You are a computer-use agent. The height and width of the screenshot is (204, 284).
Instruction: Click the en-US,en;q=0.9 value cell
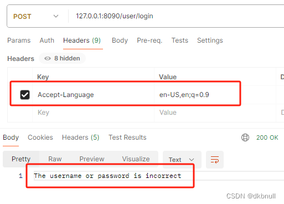point(215,95)
